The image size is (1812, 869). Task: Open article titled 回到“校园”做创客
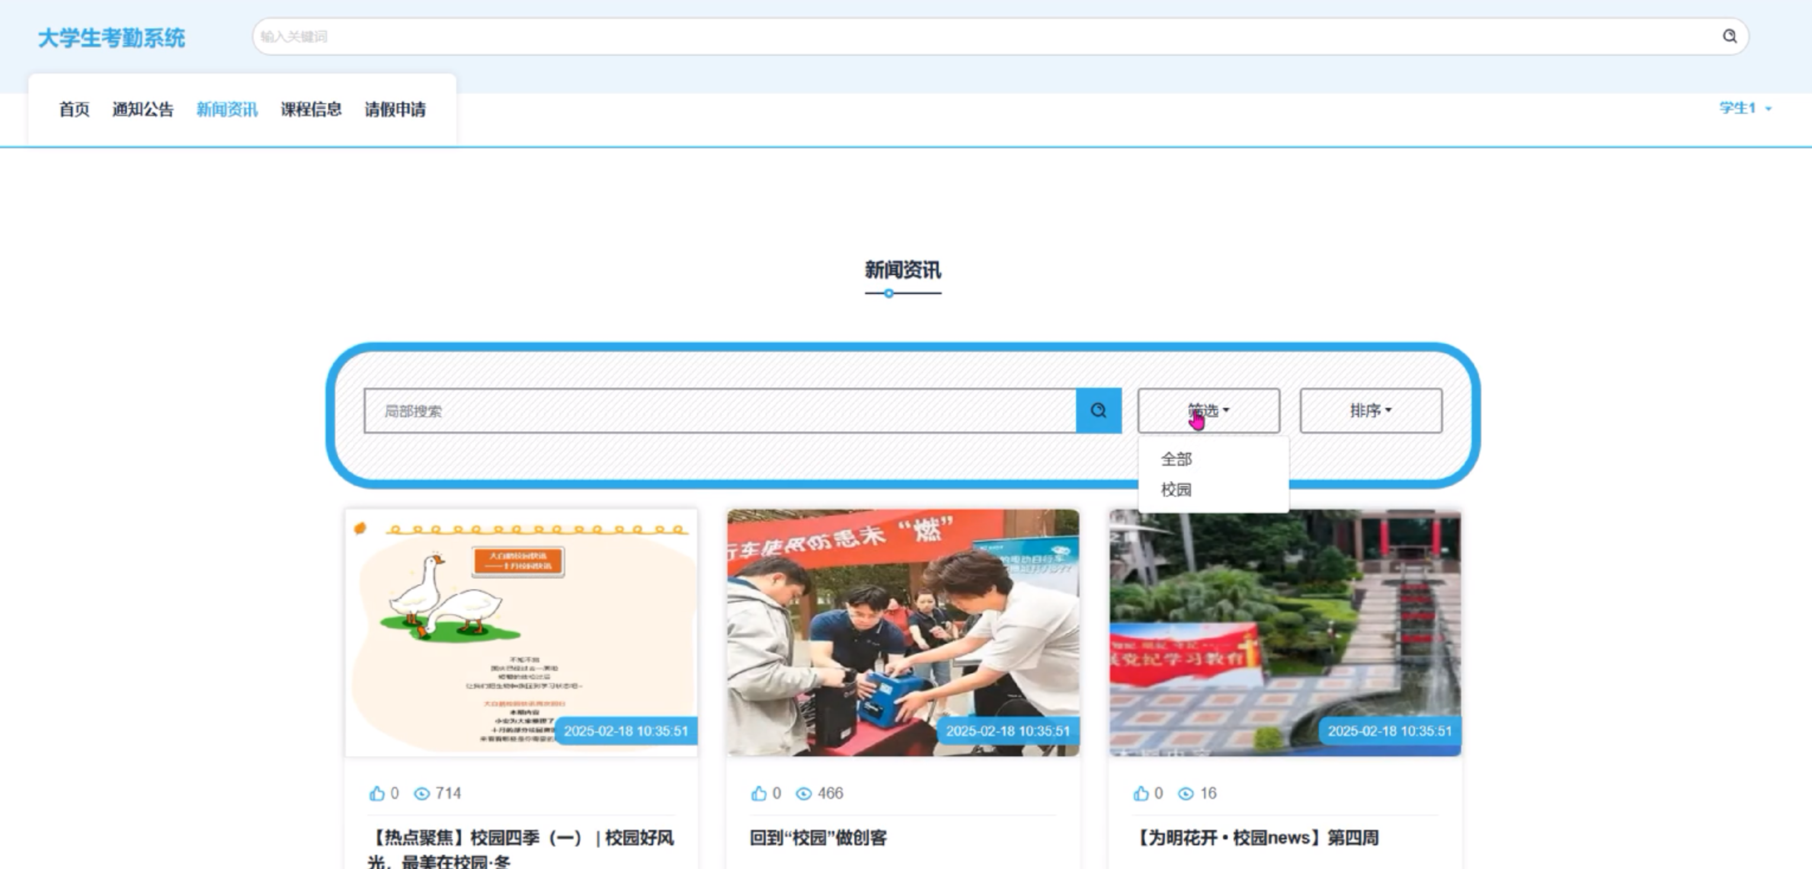[818, 838]
